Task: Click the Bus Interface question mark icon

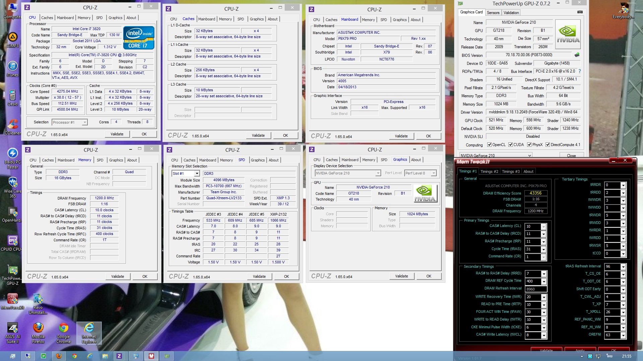Action: [x=580, y=71]
